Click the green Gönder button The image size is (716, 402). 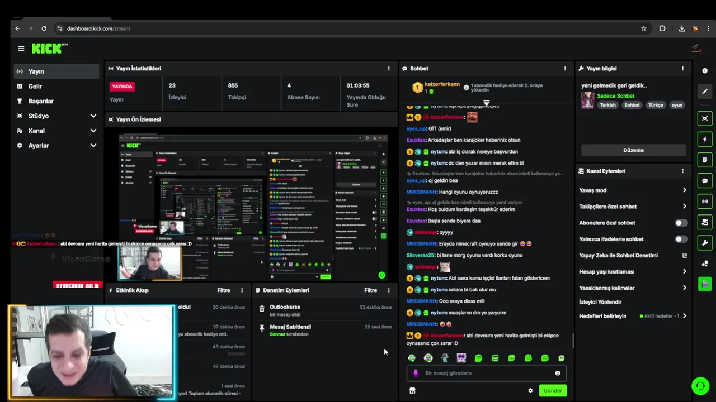[553, 391]
